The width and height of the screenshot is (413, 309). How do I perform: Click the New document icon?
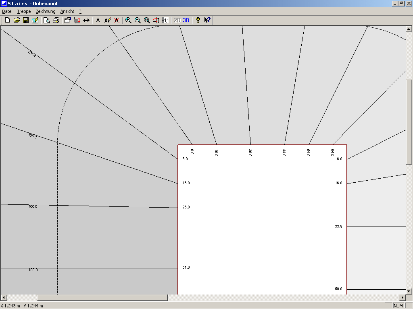pyautogui.click(x=7, y=20)
